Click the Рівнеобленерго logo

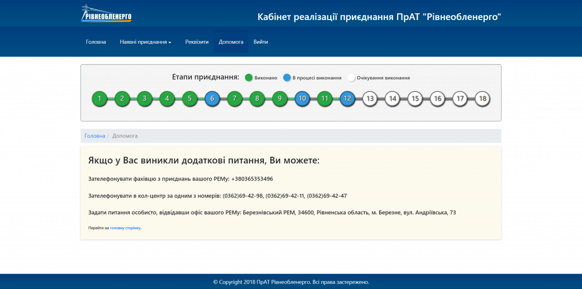106,13
